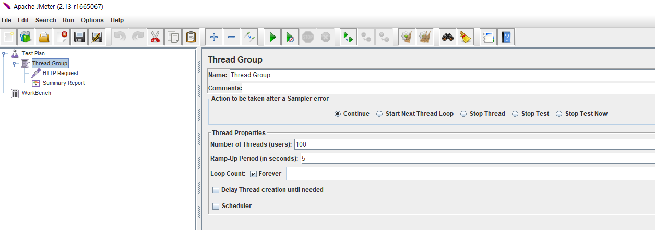This screenshot has width=655, height=230.
Task: Click the Paste clipboard icon
Action: (191, 37)
